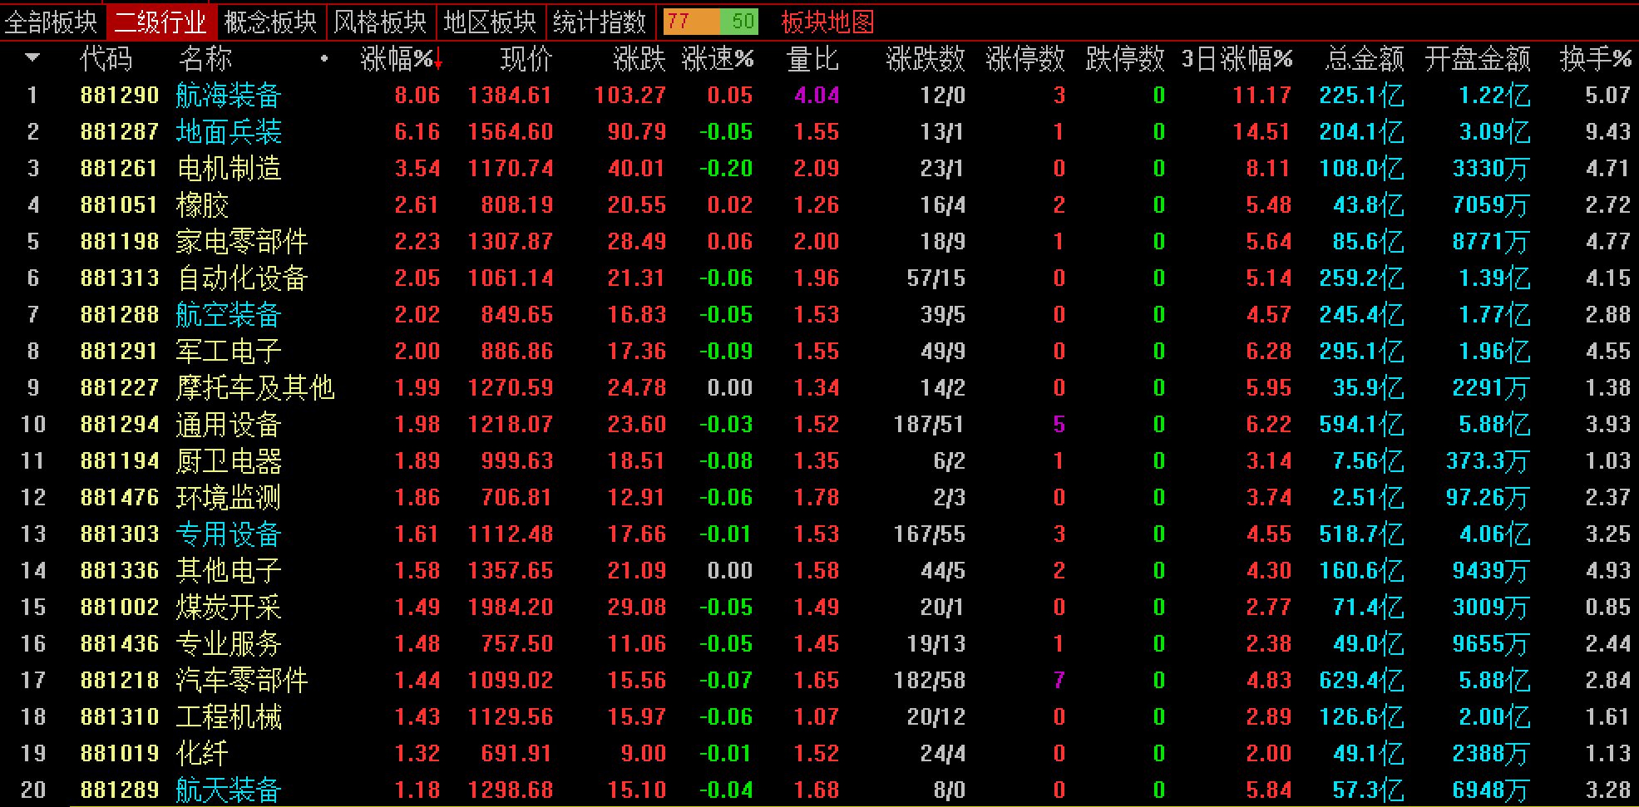Click the purple 7 limit-up count for 汽车零部件

tap(1059, 680)
